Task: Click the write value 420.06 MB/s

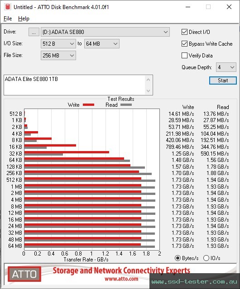Action: [x=180, y=140]
